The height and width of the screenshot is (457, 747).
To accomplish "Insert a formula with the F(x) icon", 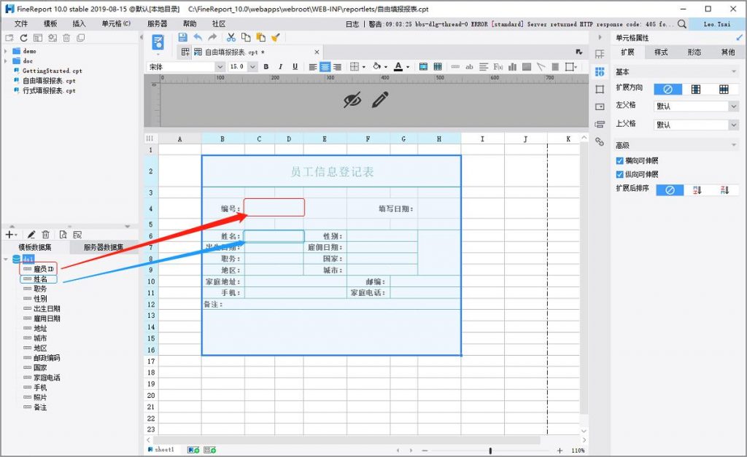I will [498, 66].
